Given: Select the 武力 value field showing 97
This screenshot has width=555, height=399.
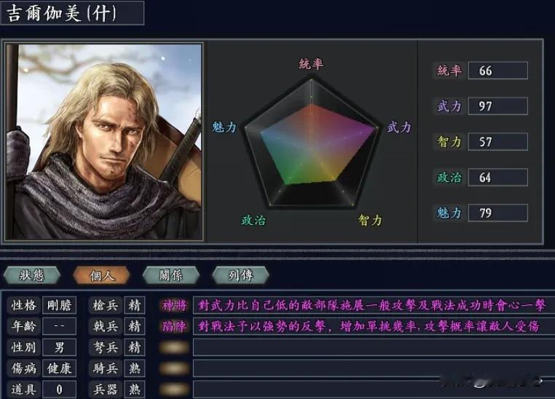Looking at the screenshot, I should (x=498, y=106).
